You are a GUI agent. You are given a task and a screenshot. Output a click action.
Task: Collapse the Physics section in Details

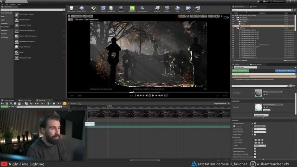point(232,121)
